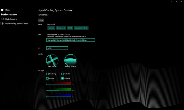Click the green color slider

[59, 90]
